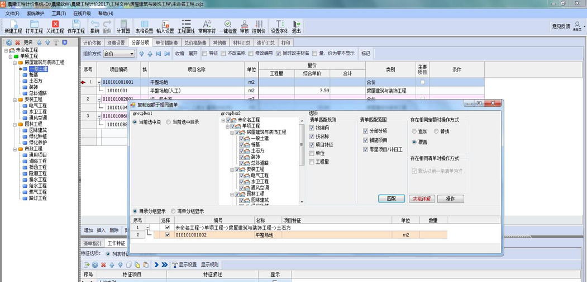
Task: Click double blue chevron in feature toolbar
Action: [164, 264]
